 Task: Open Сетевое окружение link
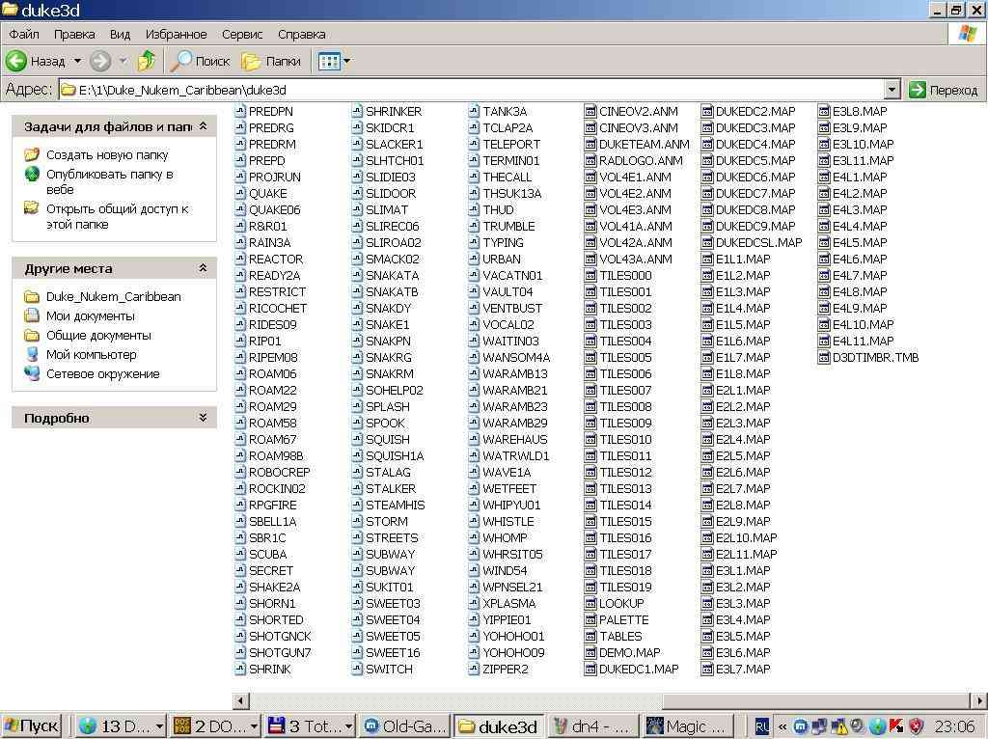pos(102,373)
